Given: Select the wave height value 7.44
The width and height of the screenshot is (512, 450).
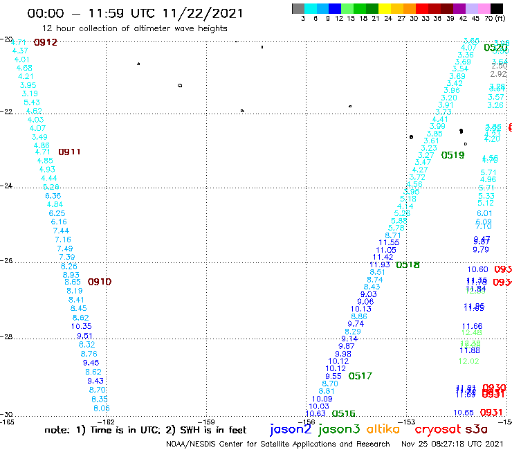Looking at the screenshot, I should pyautogui.click(x=61, y=231).
